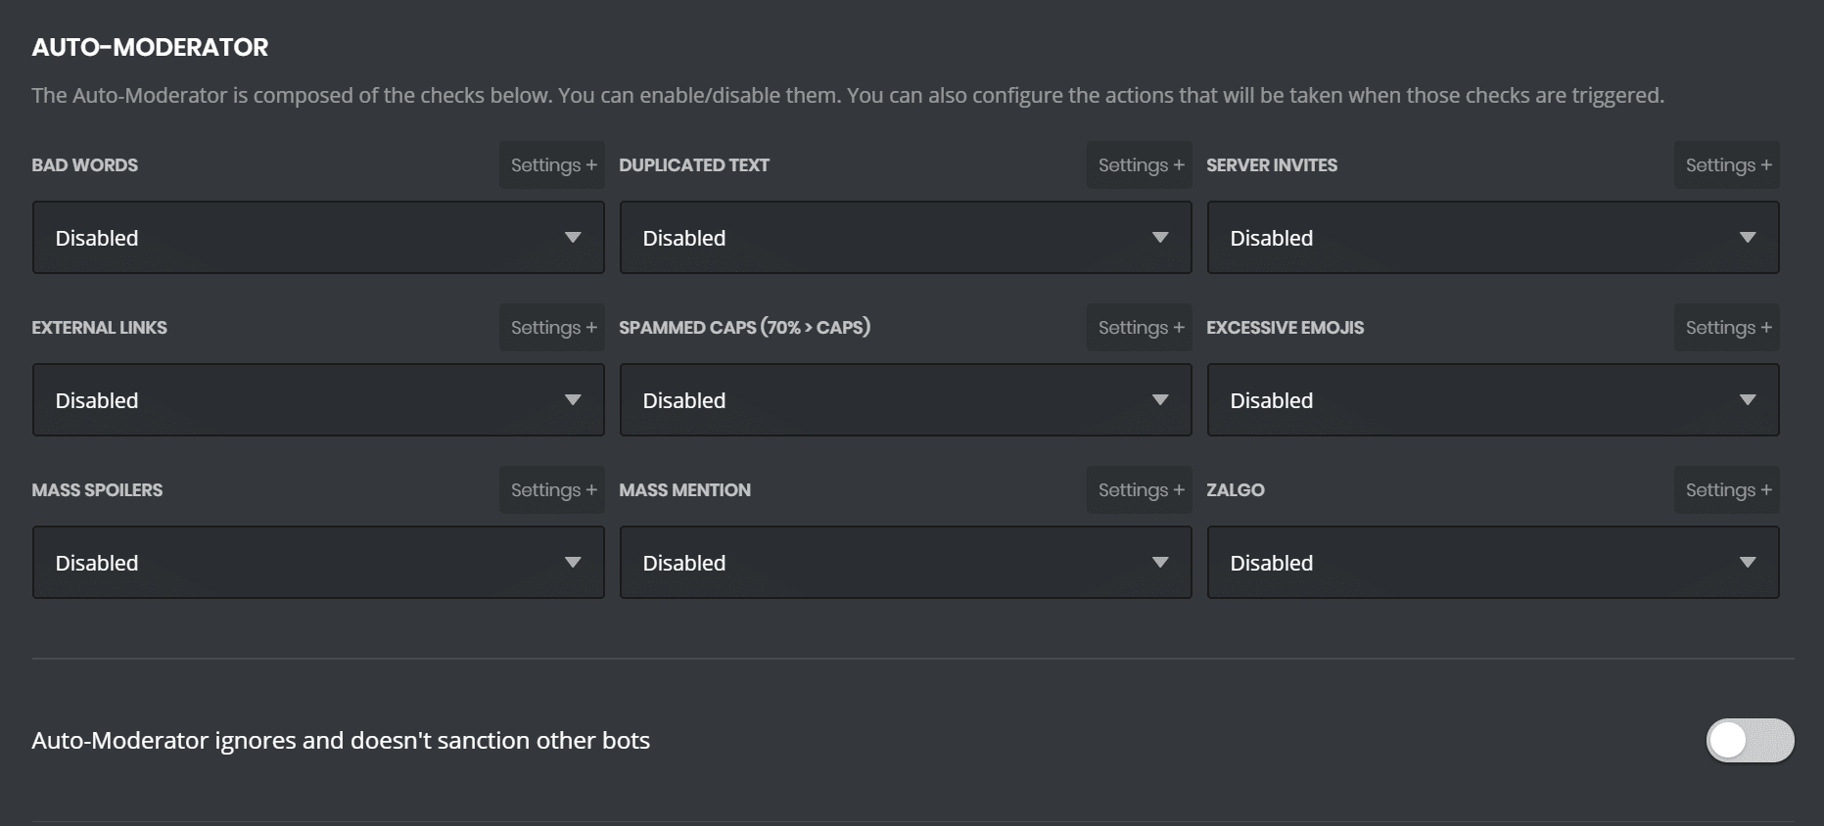The height and width of the screenshot is (826, 1824).
Task: Expand the Mass Mention dropdown
Action: pos(906,563)
